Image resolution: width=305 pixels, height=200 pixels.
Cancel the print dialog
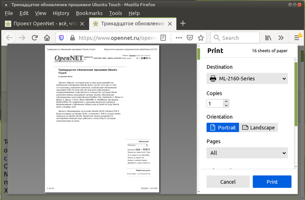pyautogui.click(x=228, y=182)
